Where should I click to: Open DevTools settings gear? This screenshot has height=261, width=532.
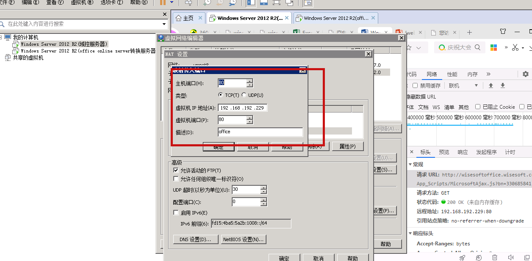pyautogui.click(x=525, y=74)
